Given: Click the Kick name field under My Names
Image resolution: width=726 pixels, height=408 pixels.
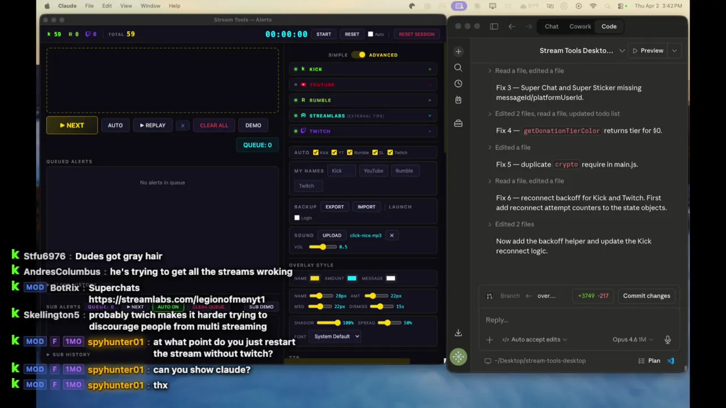Looking at the screenshot, I should (342, 171).
